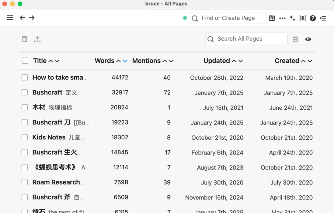Tick the select-all checkbox beside Title
334x213 pixels.
[x=25, y=61]
